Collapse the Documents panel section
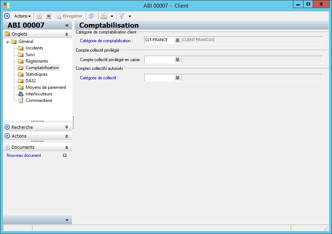 [66, 147]
